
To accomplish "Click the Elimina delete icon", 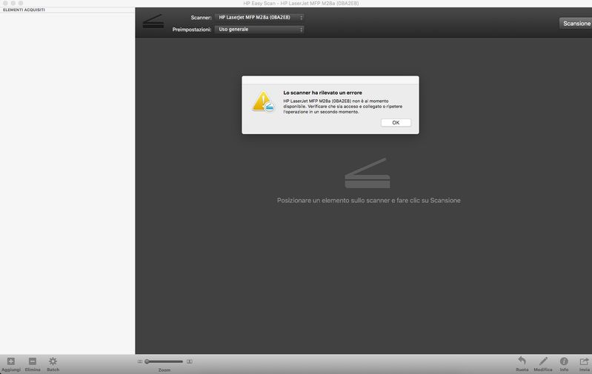I will [33, 361].
